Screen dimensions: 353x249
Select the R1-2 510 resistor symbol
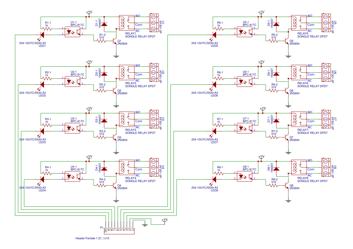coord(101,41)
